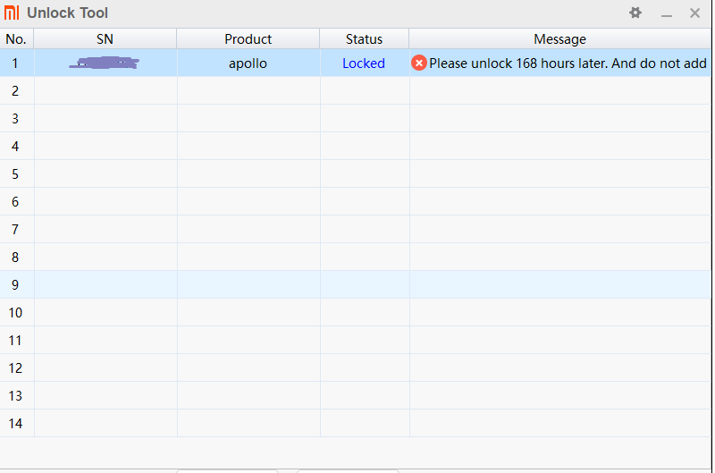Select empty row number 2
715x473 pixels.
point(16,91)
